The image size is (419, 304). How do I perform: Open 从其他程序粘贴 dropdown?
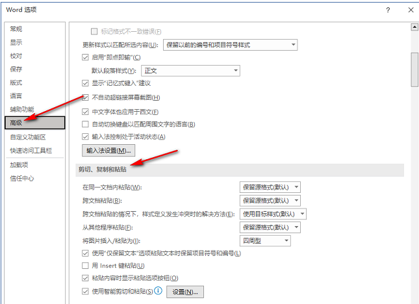[270, 227]
